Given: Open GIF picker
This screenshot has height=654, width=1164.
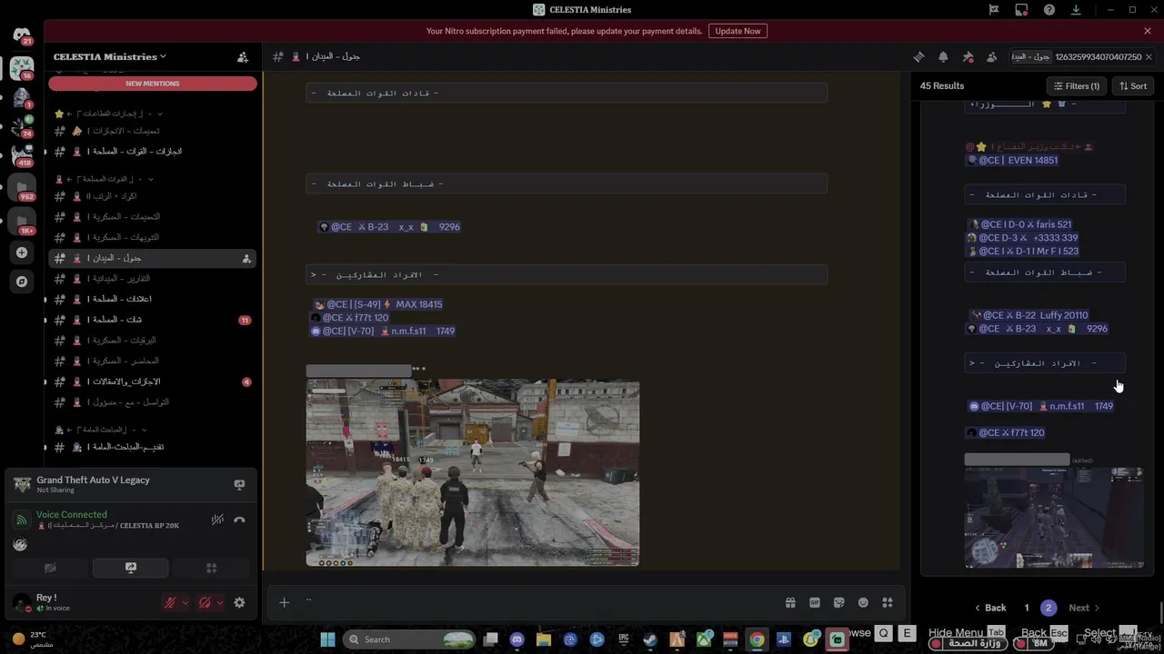Looking at the screenshot, I should point(815,602).
